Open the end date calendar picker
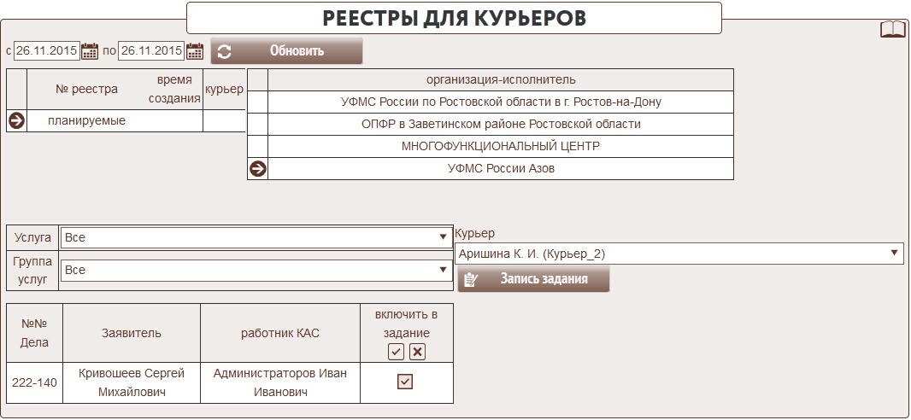The image size is (911, 420). click(x=195, y=51)
